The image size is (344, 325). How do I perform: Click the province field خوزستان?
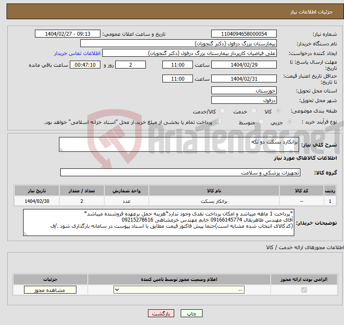(x=244, y=90)
